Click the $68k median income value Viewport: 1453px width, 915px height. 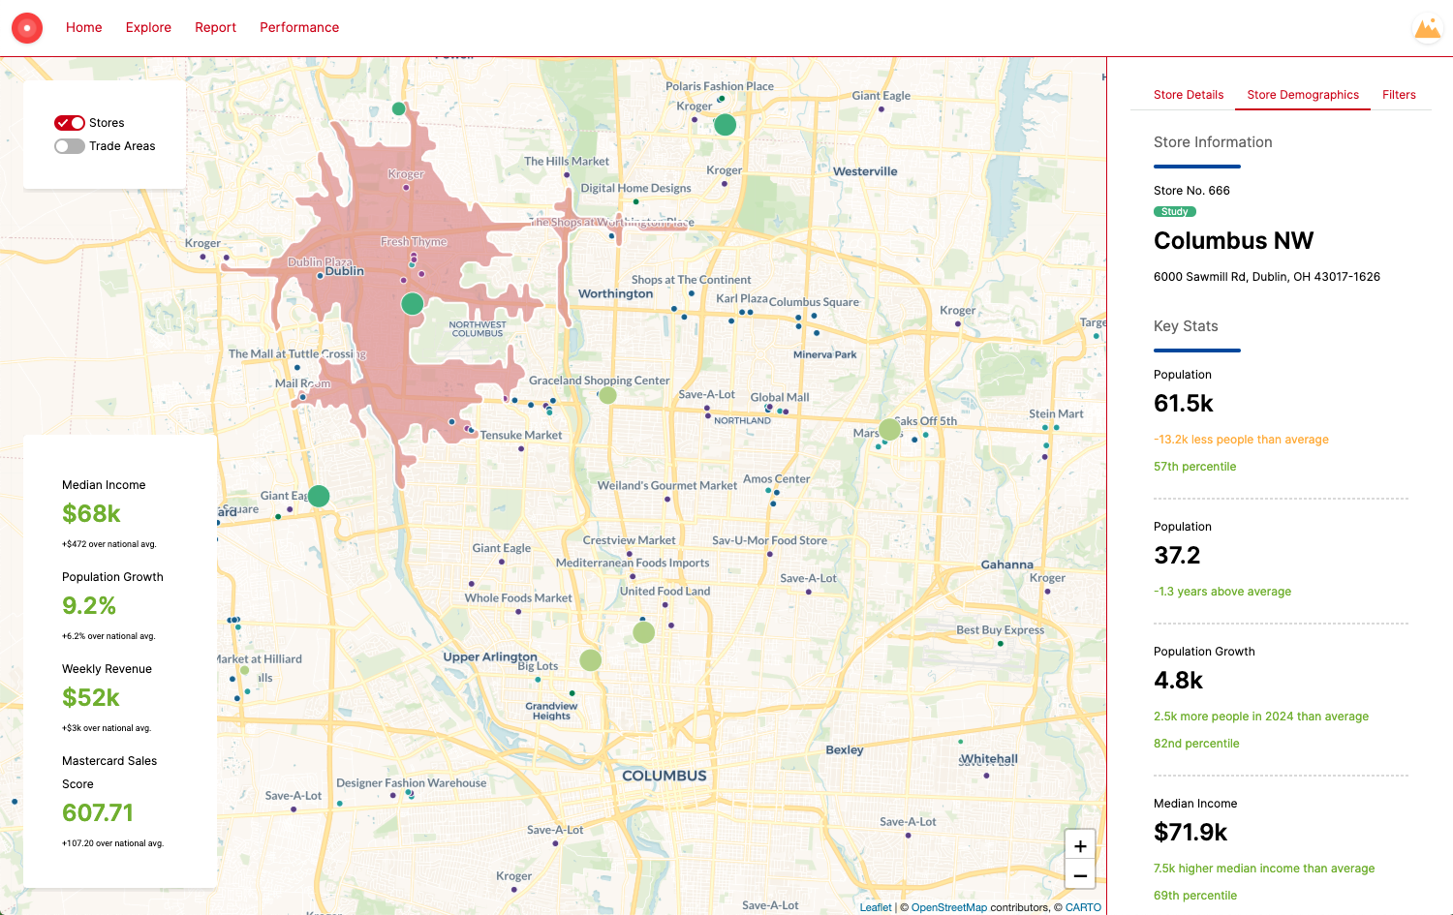(91, 514)
